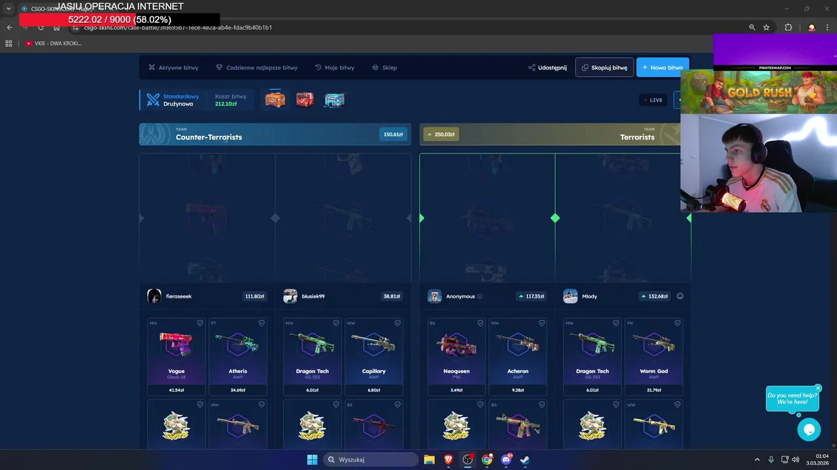
Task: Open Discord from the taskbar
Action: coord(506,460)
